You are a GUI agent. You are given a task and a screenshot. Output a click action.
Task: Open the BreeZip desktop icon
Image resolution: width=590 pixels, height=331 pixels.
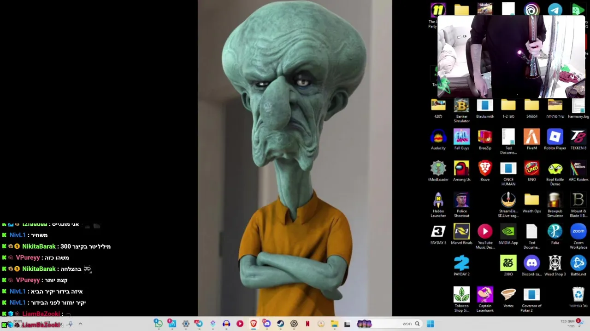[x=485, y=140]
